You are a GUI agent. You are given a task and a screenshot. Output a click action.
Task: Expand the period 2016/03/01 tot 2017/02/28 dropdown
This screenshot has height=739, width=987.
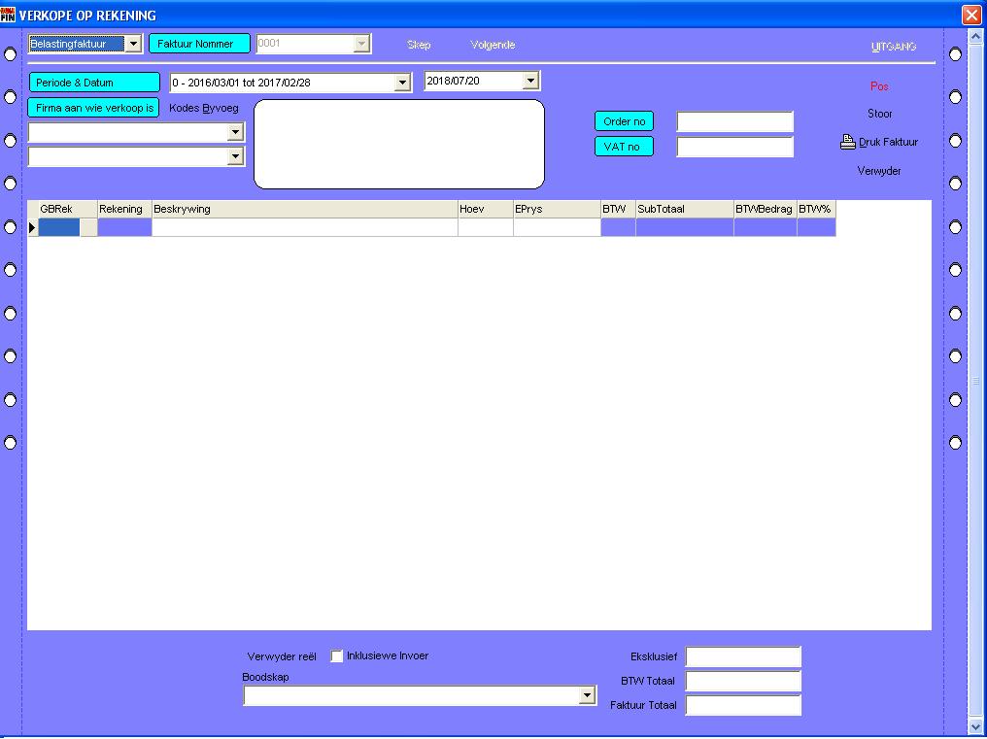(x=403, y=83)
